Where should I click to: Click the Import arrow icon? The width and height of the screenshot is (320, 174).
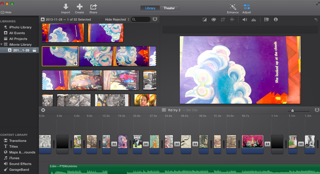tap(65, 7)
